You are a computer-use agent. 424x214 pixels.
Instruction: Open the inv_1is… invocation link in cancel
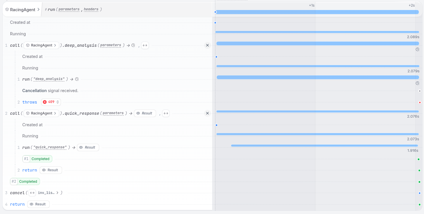pyautogui.click(x=49, y=193)
